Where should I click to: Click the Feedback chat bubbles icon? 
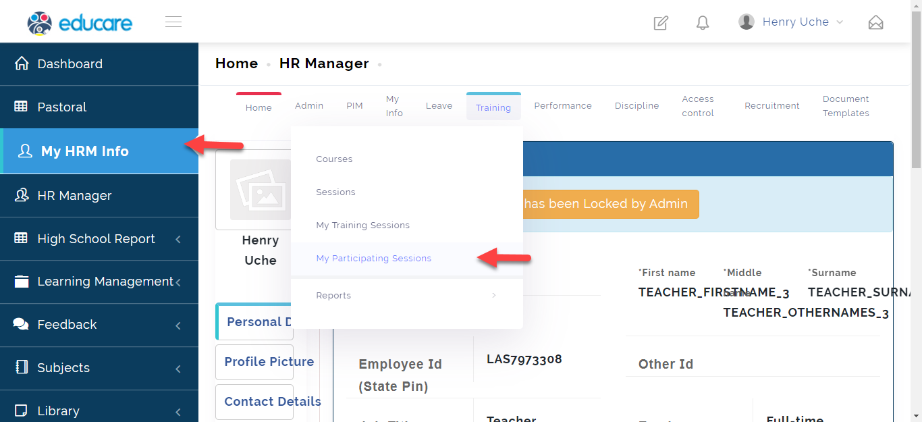pos(22,324)
